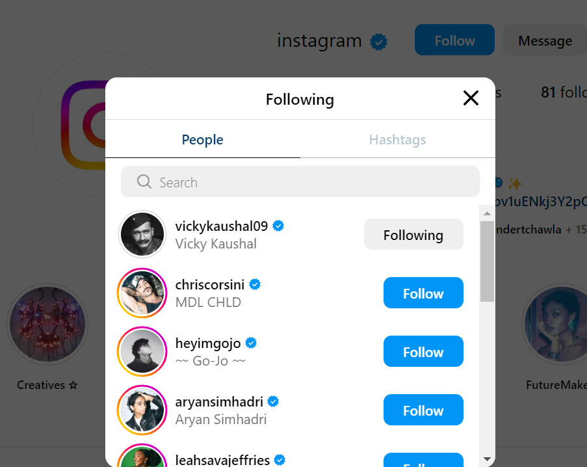Open aryansimhadri's profile avatar

click(x=142, y=410)
